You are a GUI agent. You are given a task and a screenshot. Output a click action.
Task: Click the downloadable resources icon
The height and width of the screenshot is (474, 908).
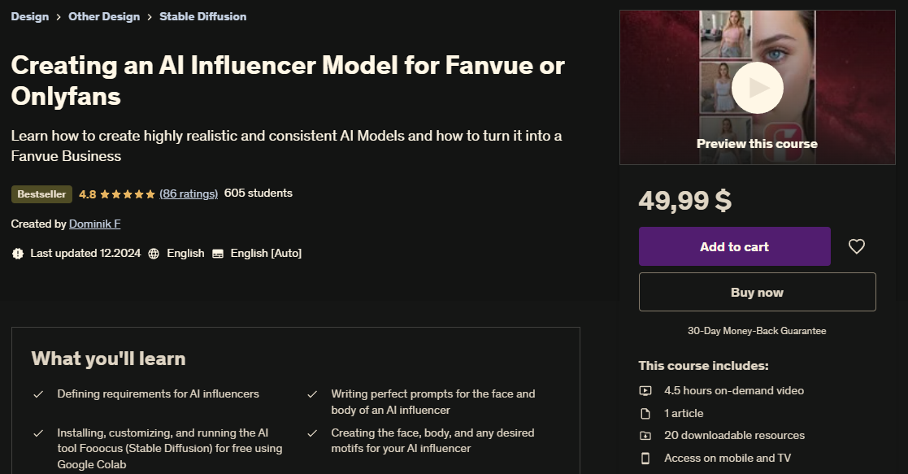coord(645,436)
